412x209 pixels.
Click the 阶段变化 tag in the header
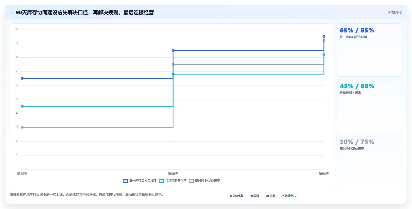click(x=395, y=12)
